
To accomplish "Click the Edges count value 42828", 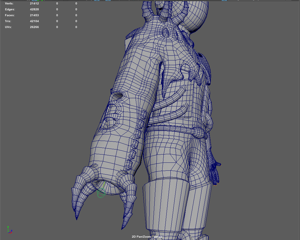I will (x=34, y=9).
